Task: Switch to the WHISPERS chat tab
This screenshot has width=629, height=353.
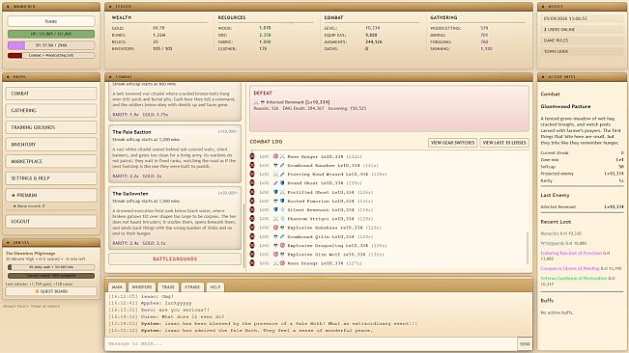Action: [x=142, y=287]
